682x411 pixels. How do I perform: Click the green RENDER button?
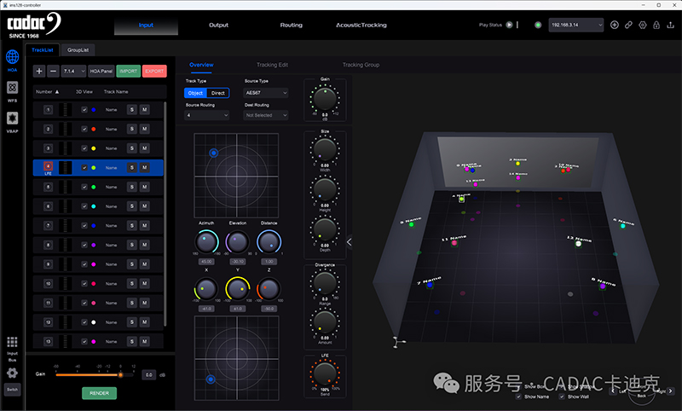tap(99, 393)
